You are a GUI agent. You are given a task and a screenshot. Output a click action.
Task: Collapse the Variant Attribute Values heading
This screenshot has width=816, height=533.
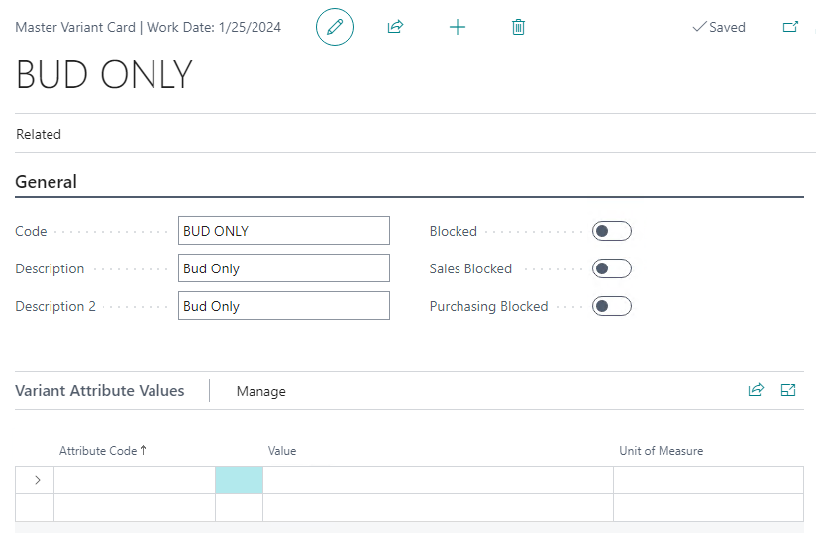(100, 391)
